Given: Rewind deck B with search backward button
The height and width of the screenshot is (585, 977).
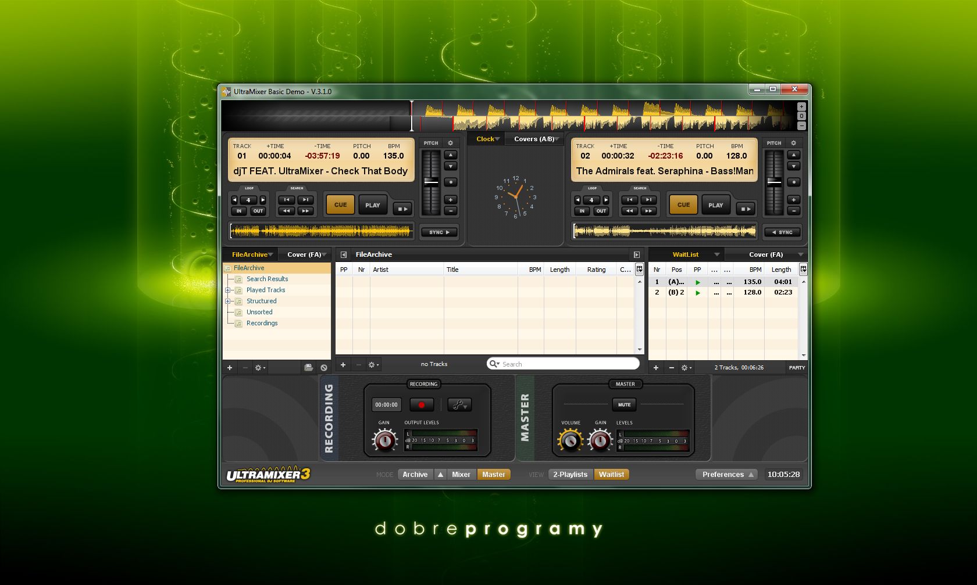Looking at the screenshot, I should point(630,211).
